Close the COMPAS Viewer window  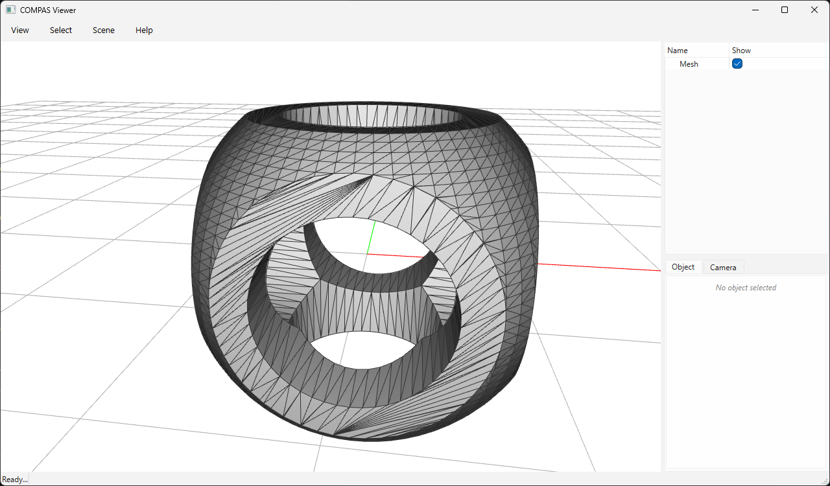click(814, 10)
